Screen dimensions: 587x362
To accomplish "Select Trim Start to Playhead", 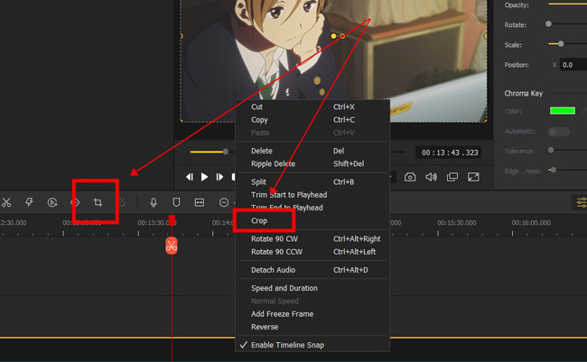I will point(289,195).
